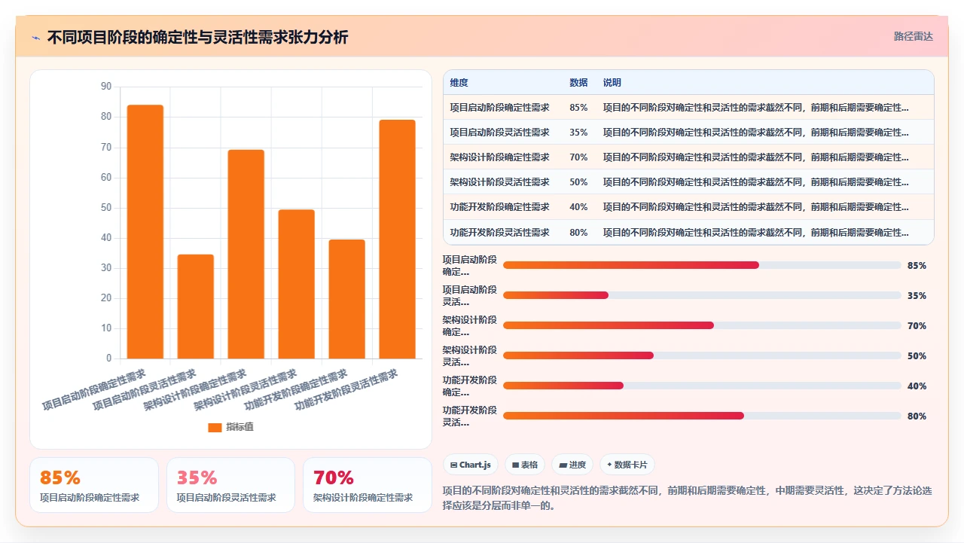This screenshot has width=964, height=543.
Task: Click the 85% cell in table
Action: (578, 108)
